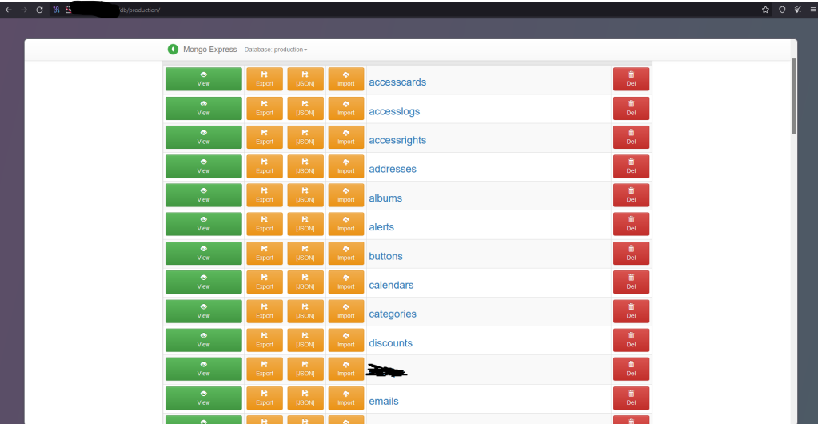
Task: Reload the page with refresh icon
Action: pos(39,10)
